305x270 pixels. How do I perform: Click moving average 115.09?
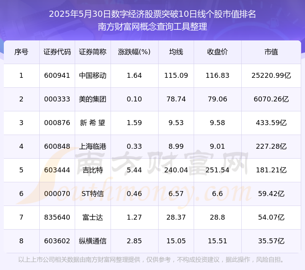pos(176,76)
